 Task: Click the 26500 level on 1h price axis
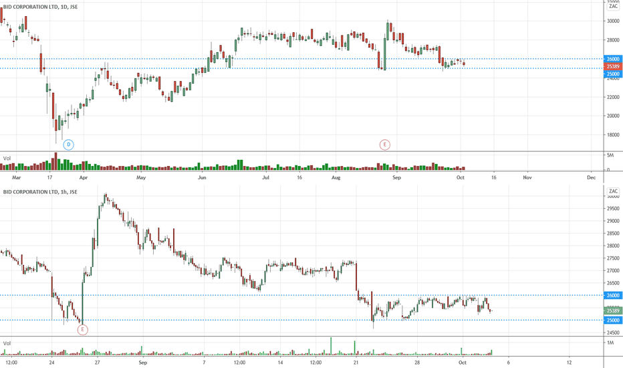click(x=613, y=283)
